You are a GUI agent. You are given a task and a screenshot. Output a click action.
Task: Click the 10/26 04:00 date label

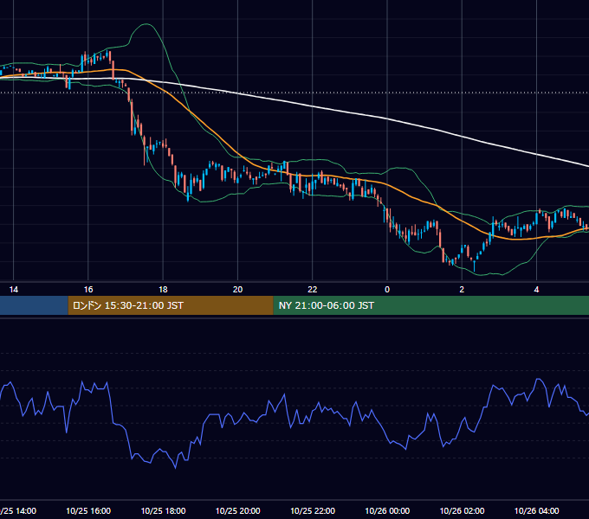coord(536,510)
